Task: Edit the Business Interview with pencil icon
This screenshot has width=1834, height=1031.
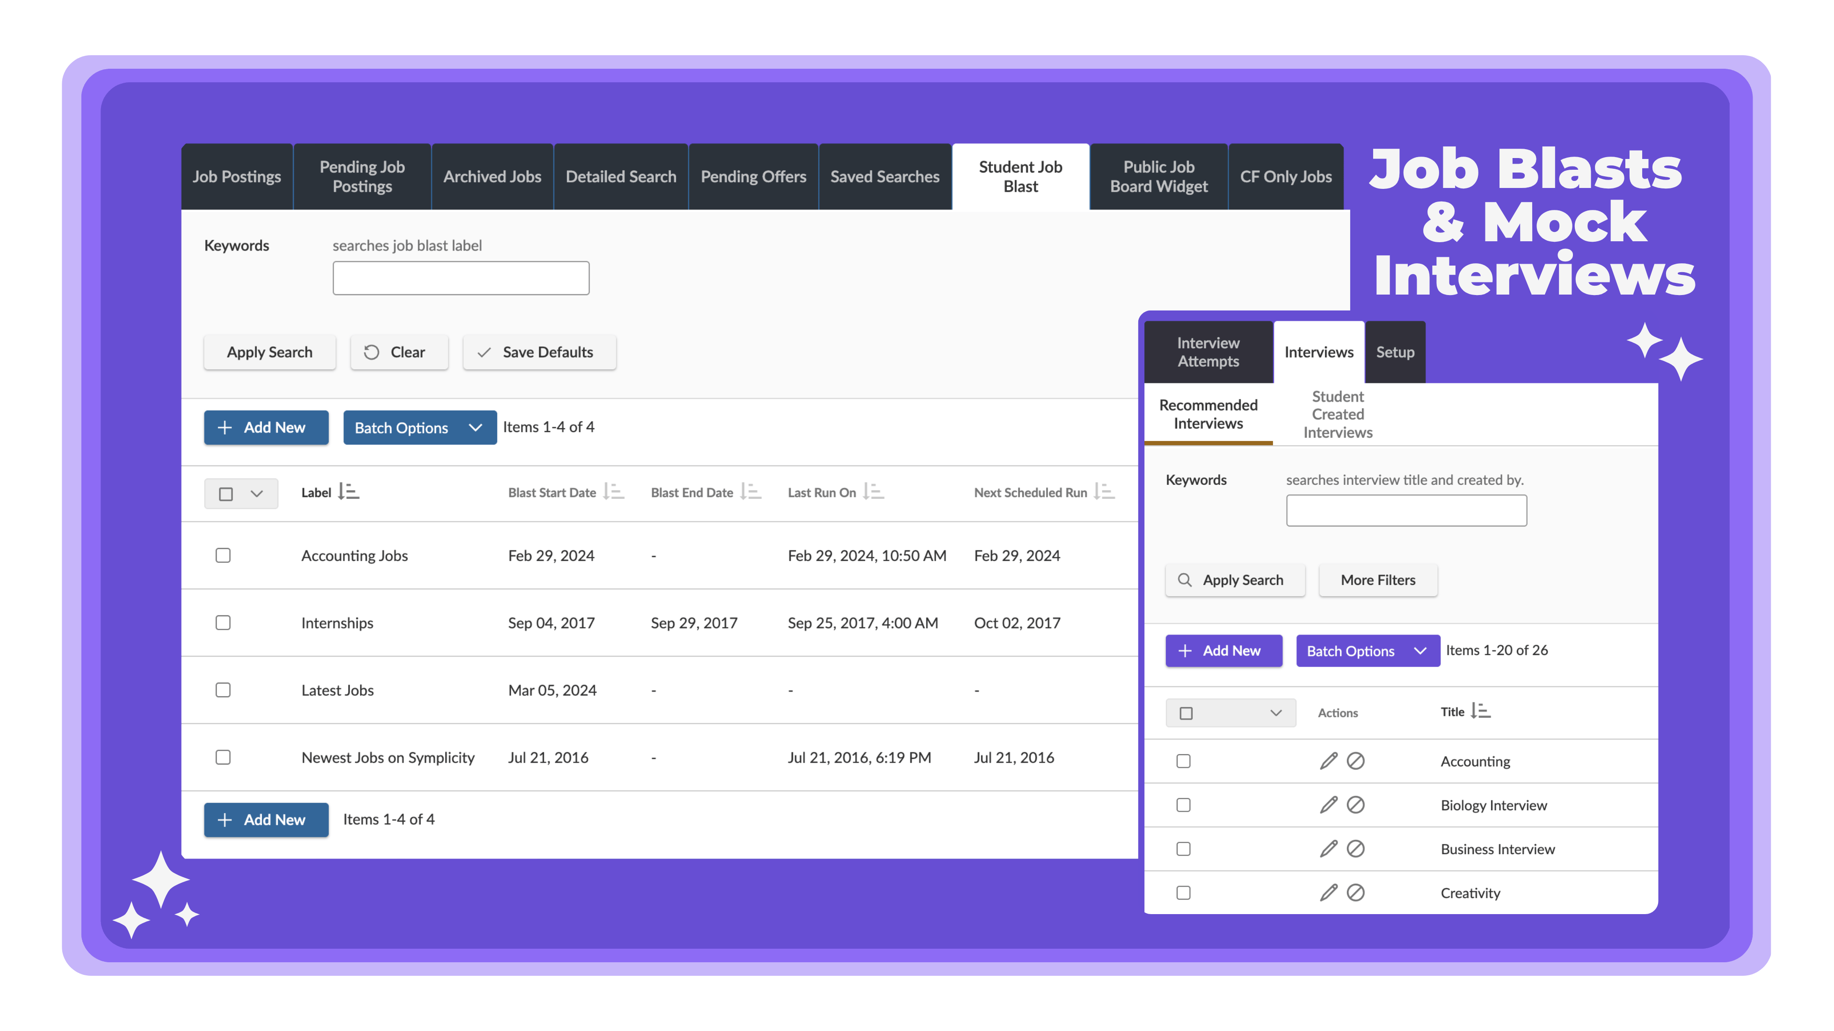Action: (x=1329, y=849)
